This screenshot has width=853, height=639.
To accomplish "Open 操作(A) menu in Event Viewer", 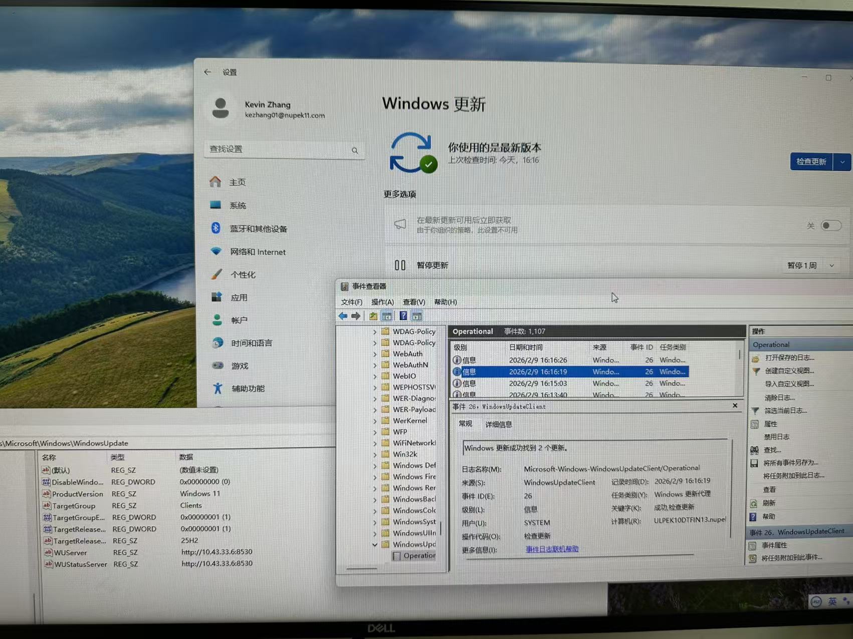I will click(382, 302).
